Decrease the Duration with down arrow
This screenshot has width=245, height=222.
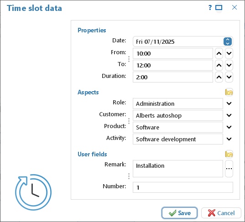coord(229,77)
